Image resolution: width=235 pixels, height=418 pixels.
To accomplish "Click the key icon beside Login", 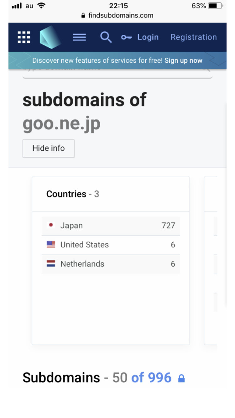I will [126, 37].
